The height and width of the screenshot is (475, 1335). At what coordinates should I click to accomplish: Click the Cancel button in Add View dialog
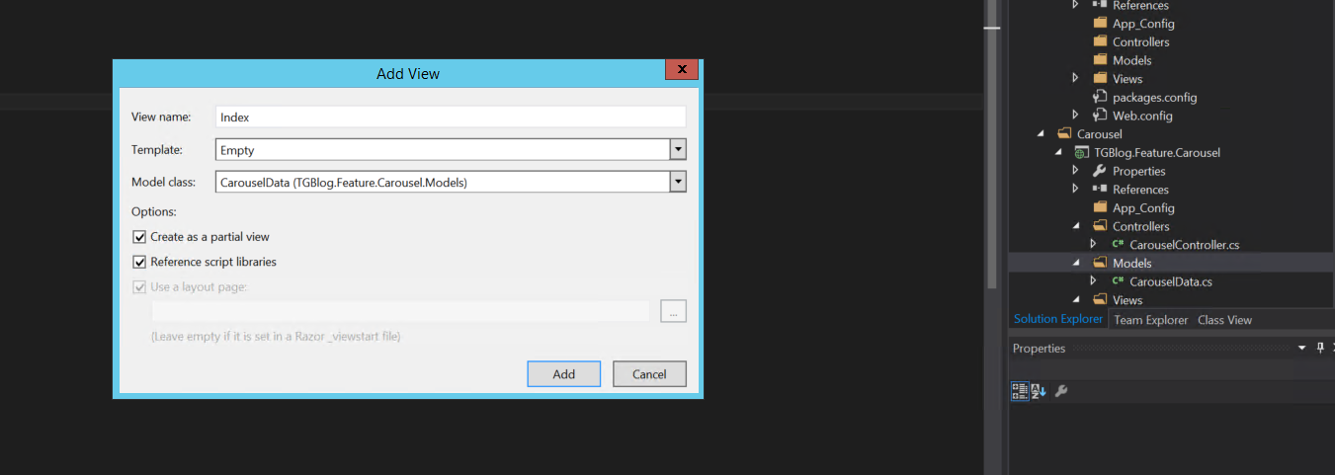(649, 374)
